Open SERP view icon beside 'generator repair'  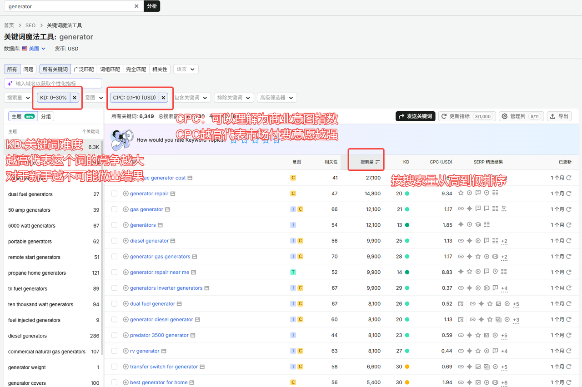point(173,194)
